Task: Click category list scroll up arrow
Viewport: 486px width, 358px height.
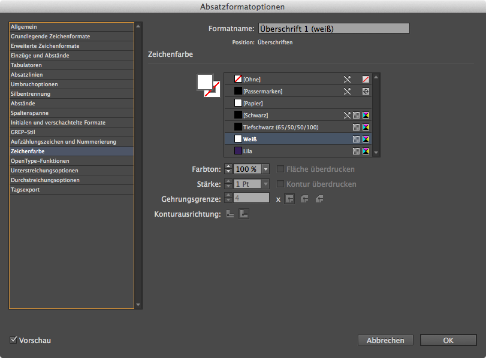Action: point(138,26)
